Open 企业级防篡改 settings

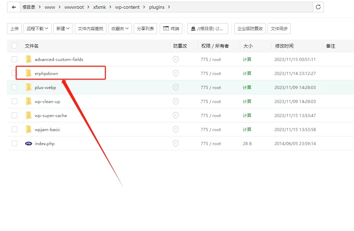tap(249, 28)
